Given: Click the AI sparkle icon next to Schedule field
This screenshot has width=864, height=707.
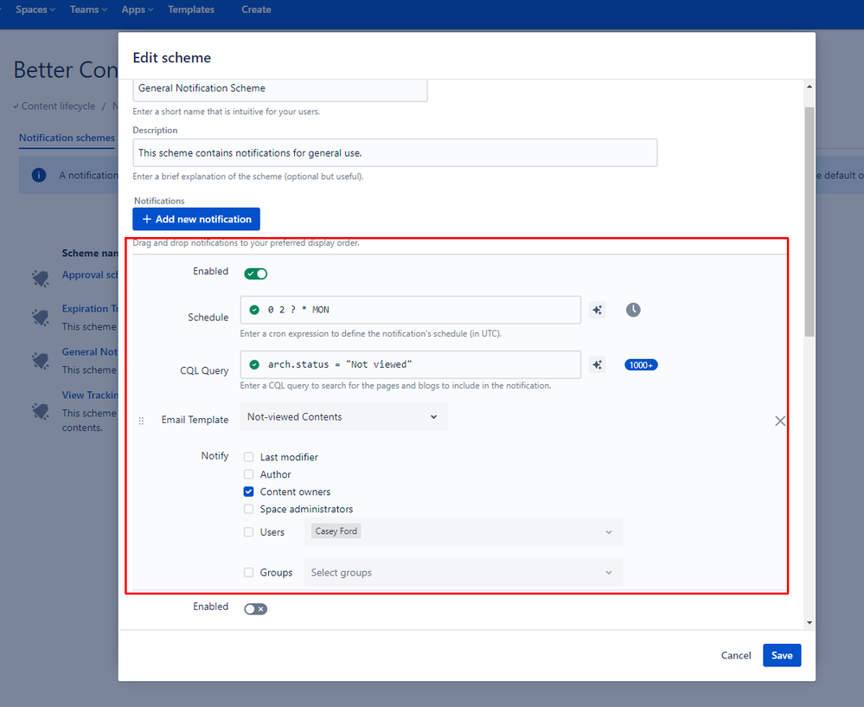Looking at the screenshot, I should [x=598, y=310].
